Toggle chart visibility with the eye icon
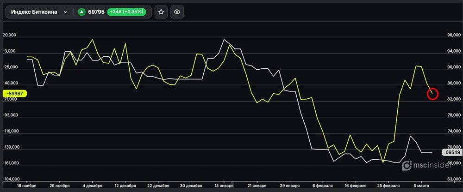 coord(177,12)
